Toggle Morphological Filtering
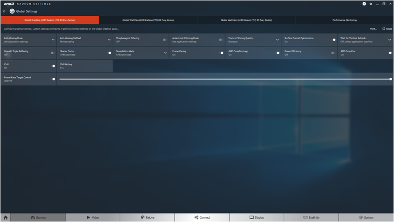This screenshot has width=394, height=222. [x=165, y=40]
